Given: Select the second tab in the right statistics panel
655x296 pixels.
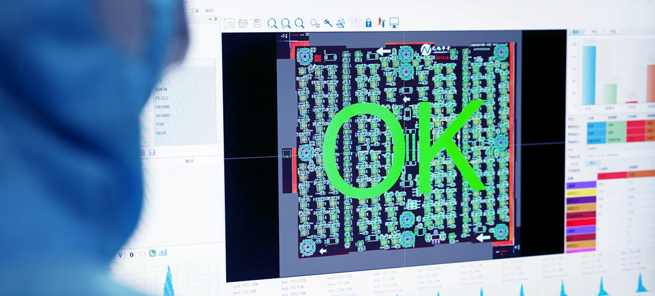Looking at the screenshot, I should tap(594, 32).
